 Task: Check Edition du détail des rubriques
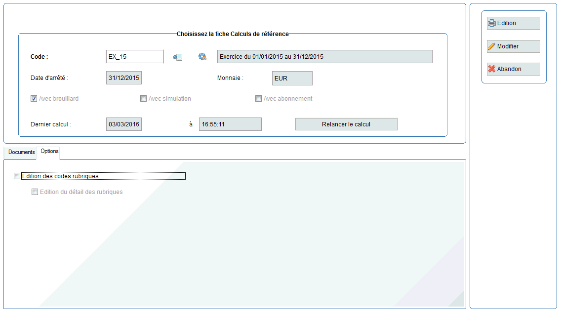(35, 192)
